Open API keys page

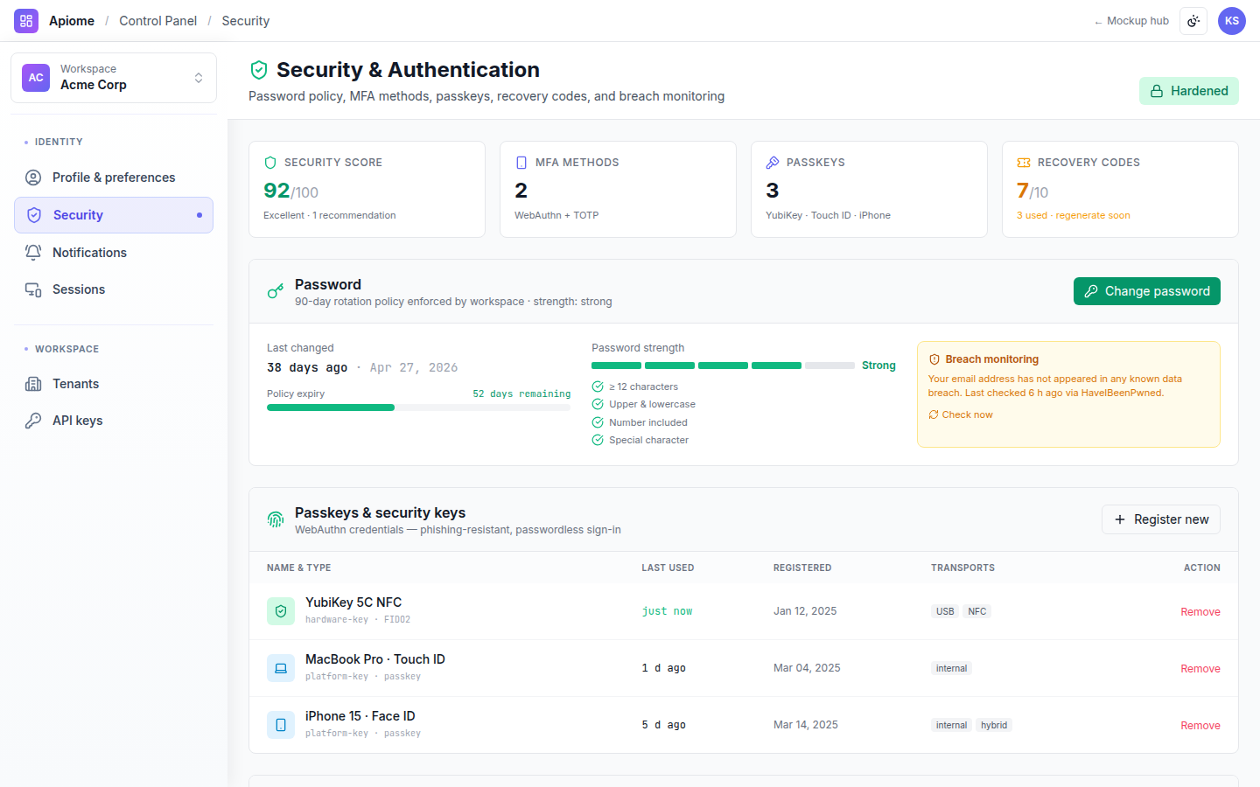[x=114, y=421]
